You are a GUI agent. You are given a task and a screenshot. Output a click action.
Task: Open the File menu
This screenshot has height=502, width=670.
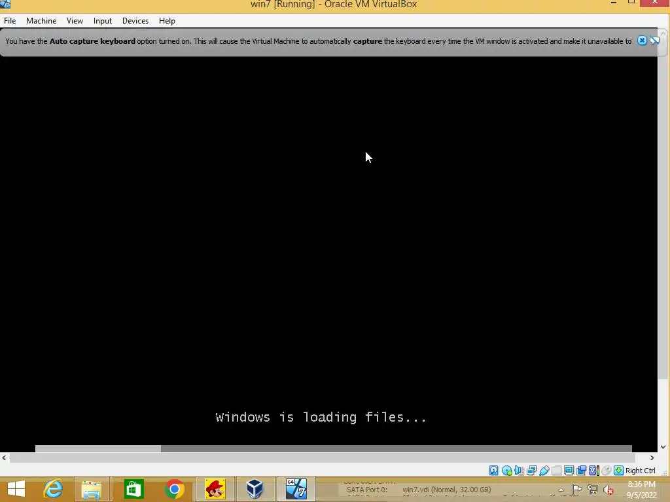click(x=10, y=20)
